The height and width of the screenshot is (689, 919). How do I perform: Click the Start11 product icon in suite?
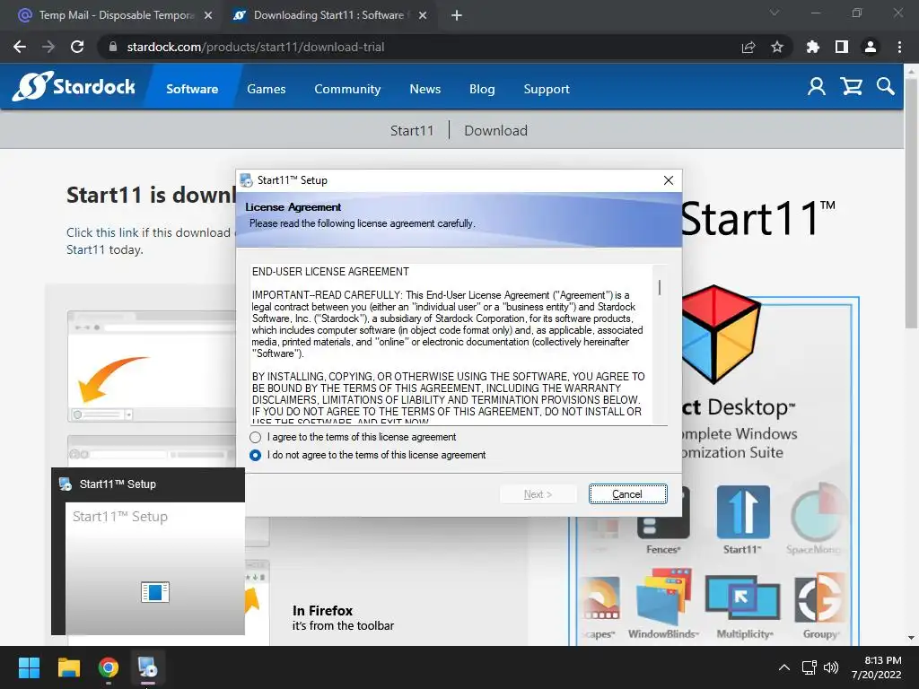tap(743, 512)
